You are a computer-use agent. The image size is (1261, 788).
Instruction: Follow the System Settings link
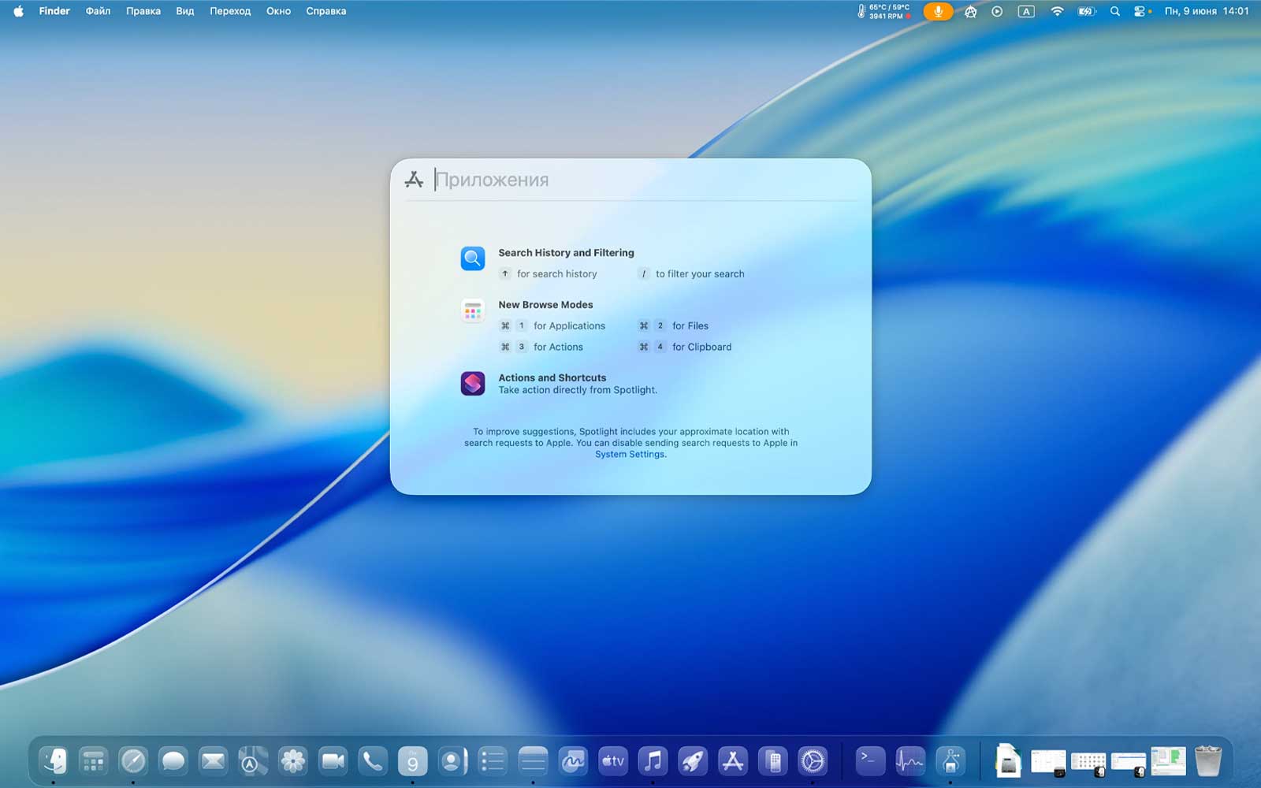pos(630,454)
